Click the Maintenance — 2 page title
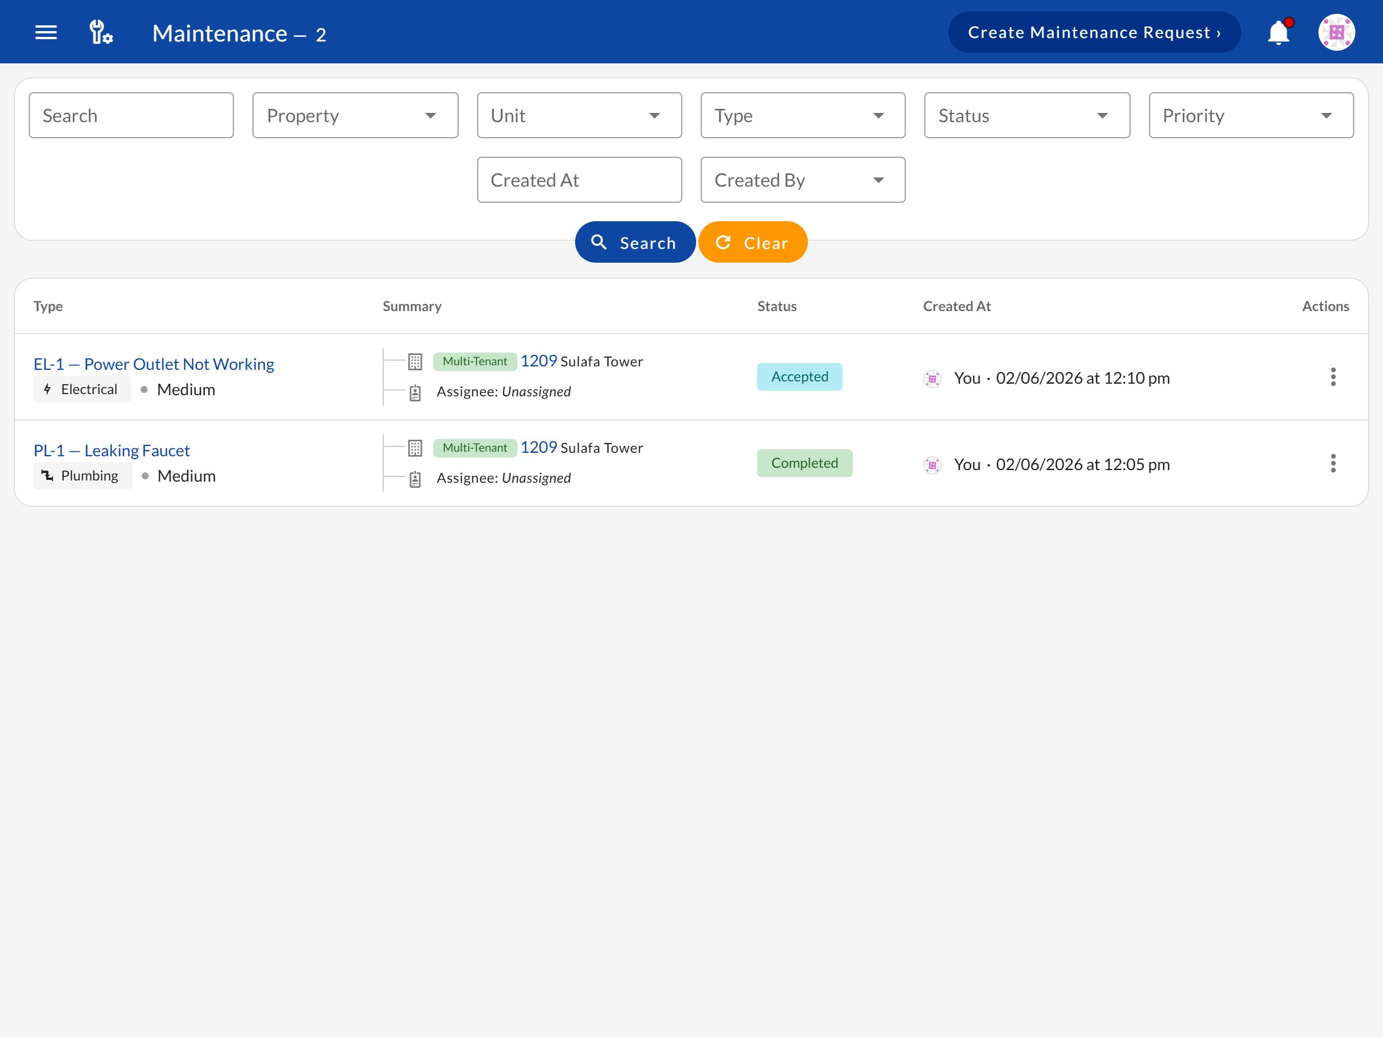The width and height of the screenshot is (1383, 1037). click(x=239, y=33)
